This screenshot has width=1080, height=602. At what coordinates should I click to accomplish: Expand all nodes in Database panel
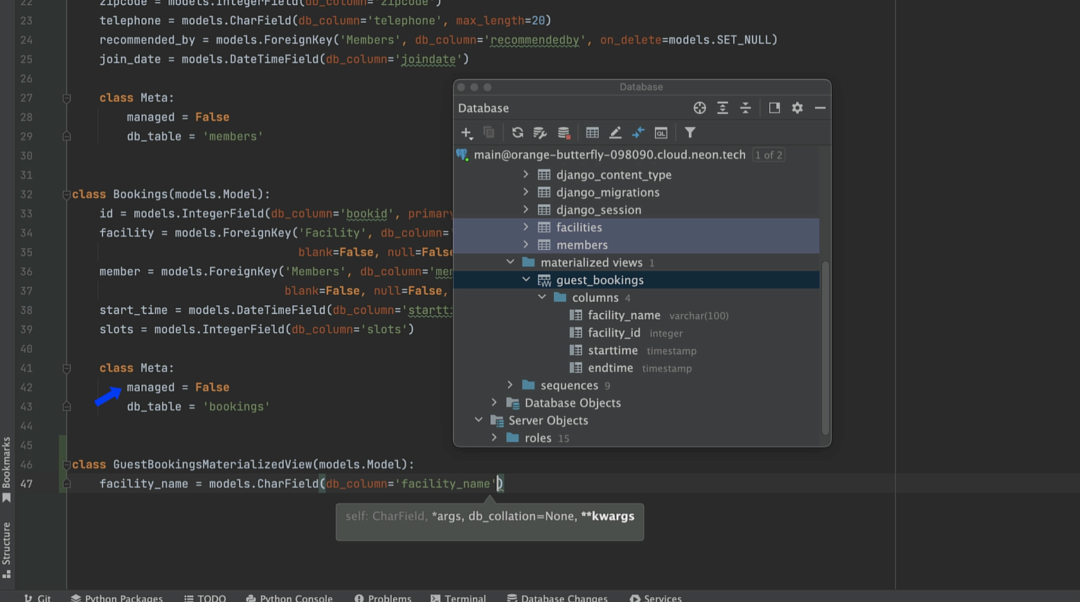tap(723, 108)
